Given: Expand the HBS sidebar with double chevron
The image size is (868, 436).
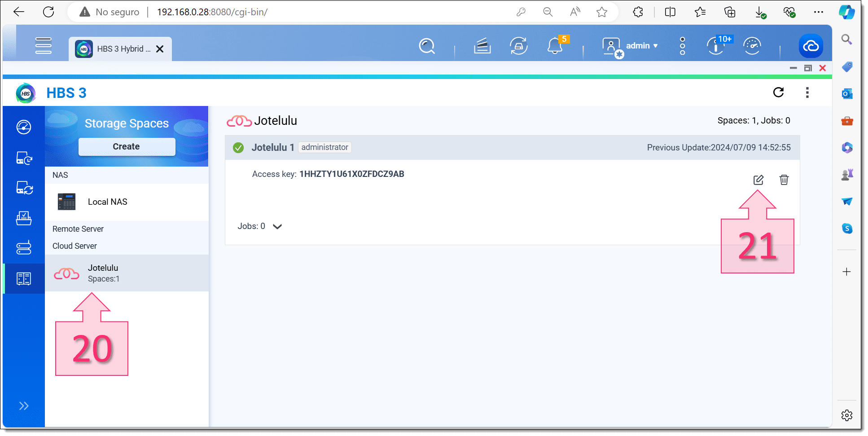Looking at the screenshot, I should pos(24,406).
